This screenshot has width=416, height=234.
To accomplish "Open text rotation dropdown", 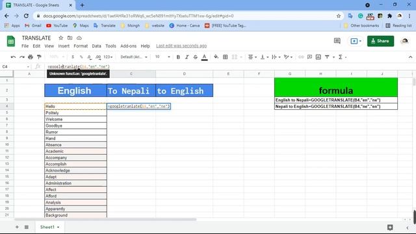I will (288, 57).
